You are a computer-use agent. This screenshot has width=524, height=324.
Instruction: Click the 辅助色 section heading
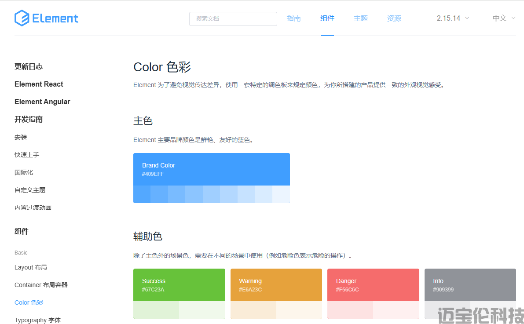pyautogui.click(x=148, y=236)
